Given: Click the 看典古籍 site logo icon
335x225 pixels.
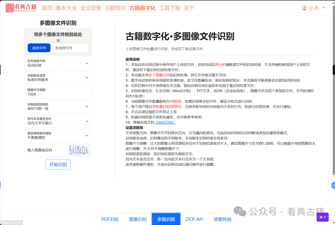Looking at the screenshot, I should point(10,8).
